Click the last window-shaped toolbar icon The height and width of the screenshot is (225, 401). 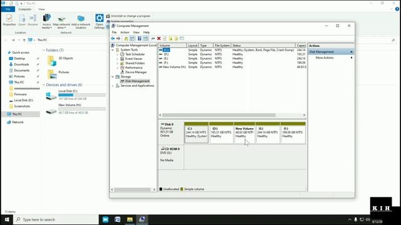point(182,39)
